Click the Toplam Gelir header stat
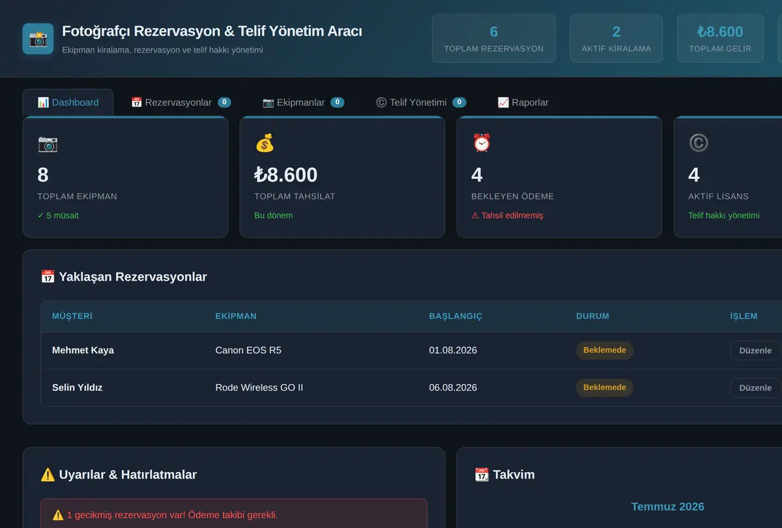 point(720,38)
